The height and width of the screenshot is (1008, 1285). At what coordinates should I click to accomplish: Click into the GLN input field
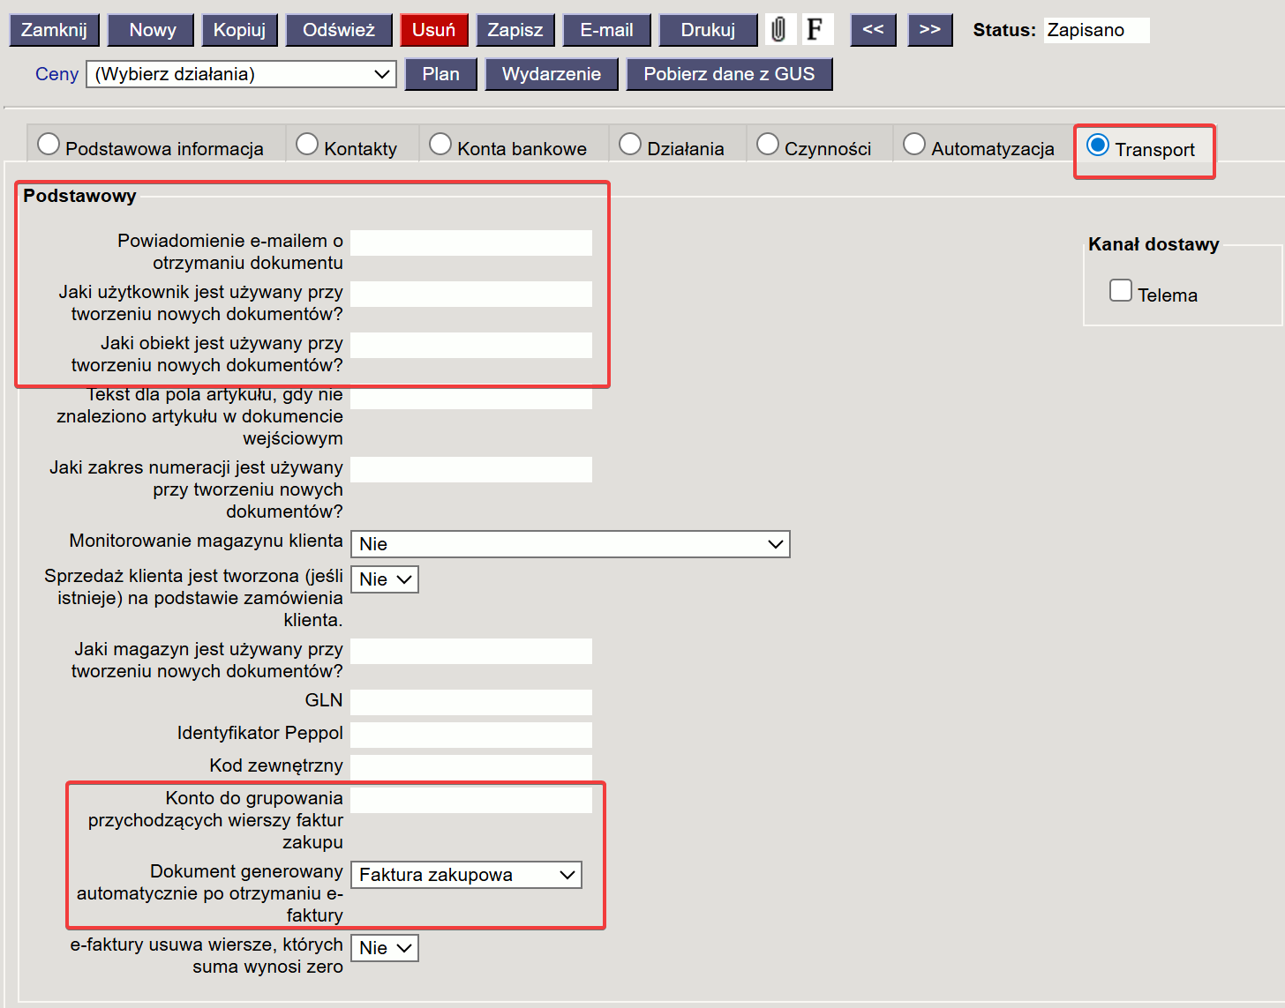(x=471, y=702)
